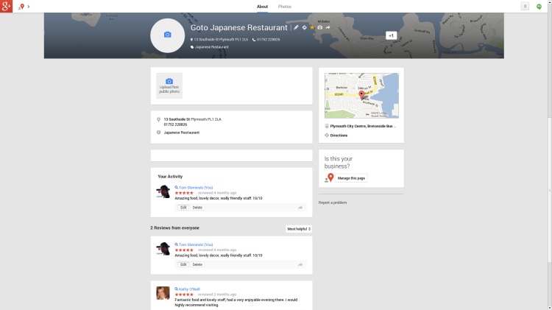This screenshot has height=310, width=552.
Task: Edit your review in Your Activity
Action: (x=183, y=208)
